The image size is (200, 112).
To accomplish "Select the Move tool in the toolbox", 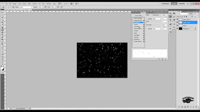I will coord(2,13).
